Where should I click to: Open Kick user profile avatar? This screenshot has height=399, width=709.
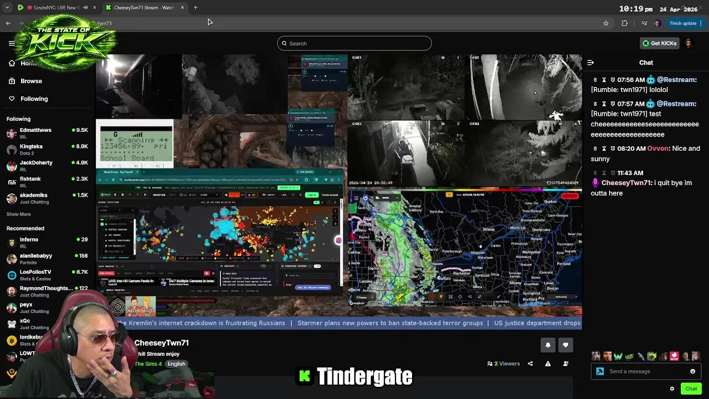[689, 43]
